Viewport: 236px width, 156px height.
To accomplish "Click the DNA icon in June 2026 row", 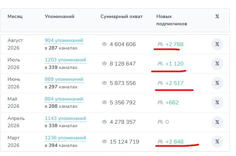I will [217, 83].
